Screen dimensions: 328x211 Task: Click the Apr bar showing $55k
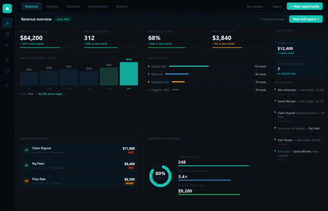click(x=89, y=78)
